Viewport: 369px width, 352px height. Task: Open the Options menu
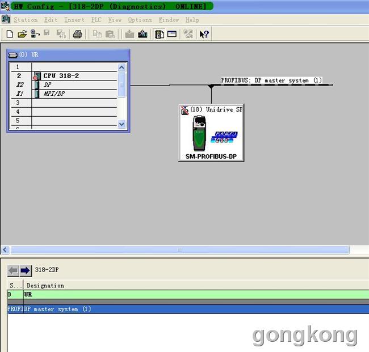pyautogui.click(x=140, y=20)
